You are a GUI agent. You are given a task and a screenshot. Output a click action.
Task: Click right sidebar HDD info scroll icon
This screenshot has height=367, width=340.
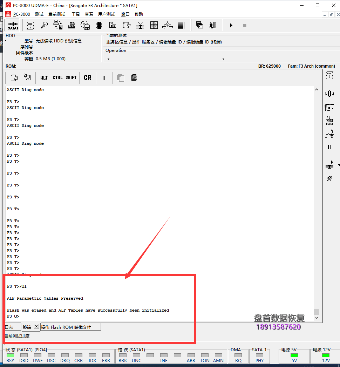[x=329, y=76]
